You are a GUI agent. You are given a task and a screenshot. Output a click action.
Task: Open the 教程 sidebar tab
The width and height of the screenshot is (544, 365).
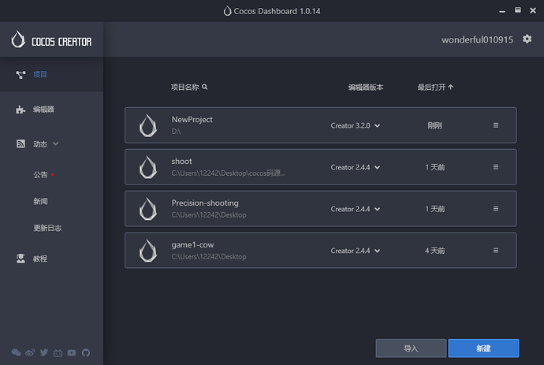coord(39,259)
